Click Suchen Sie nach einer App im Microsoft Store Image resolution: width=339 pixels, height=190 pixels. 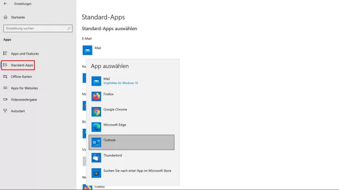137,171
